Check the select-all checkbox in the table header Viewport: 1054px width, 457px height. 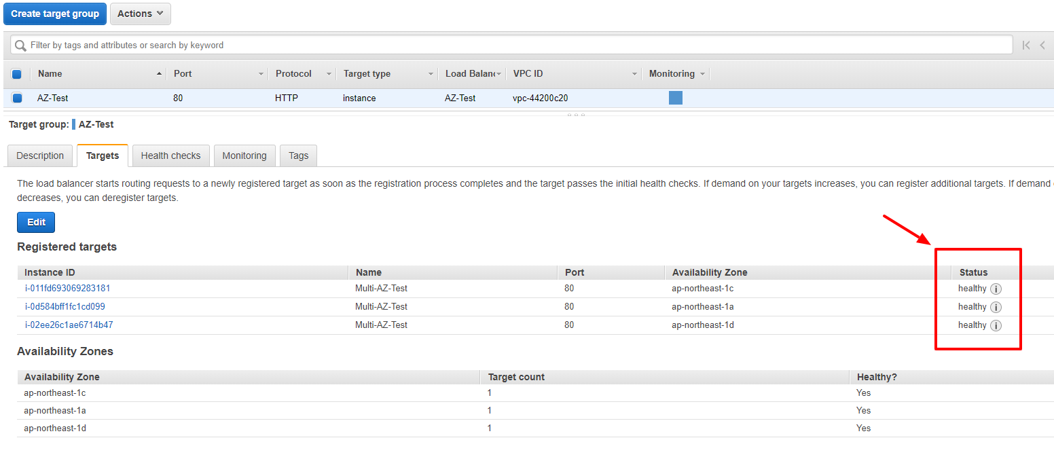(17, 73)
